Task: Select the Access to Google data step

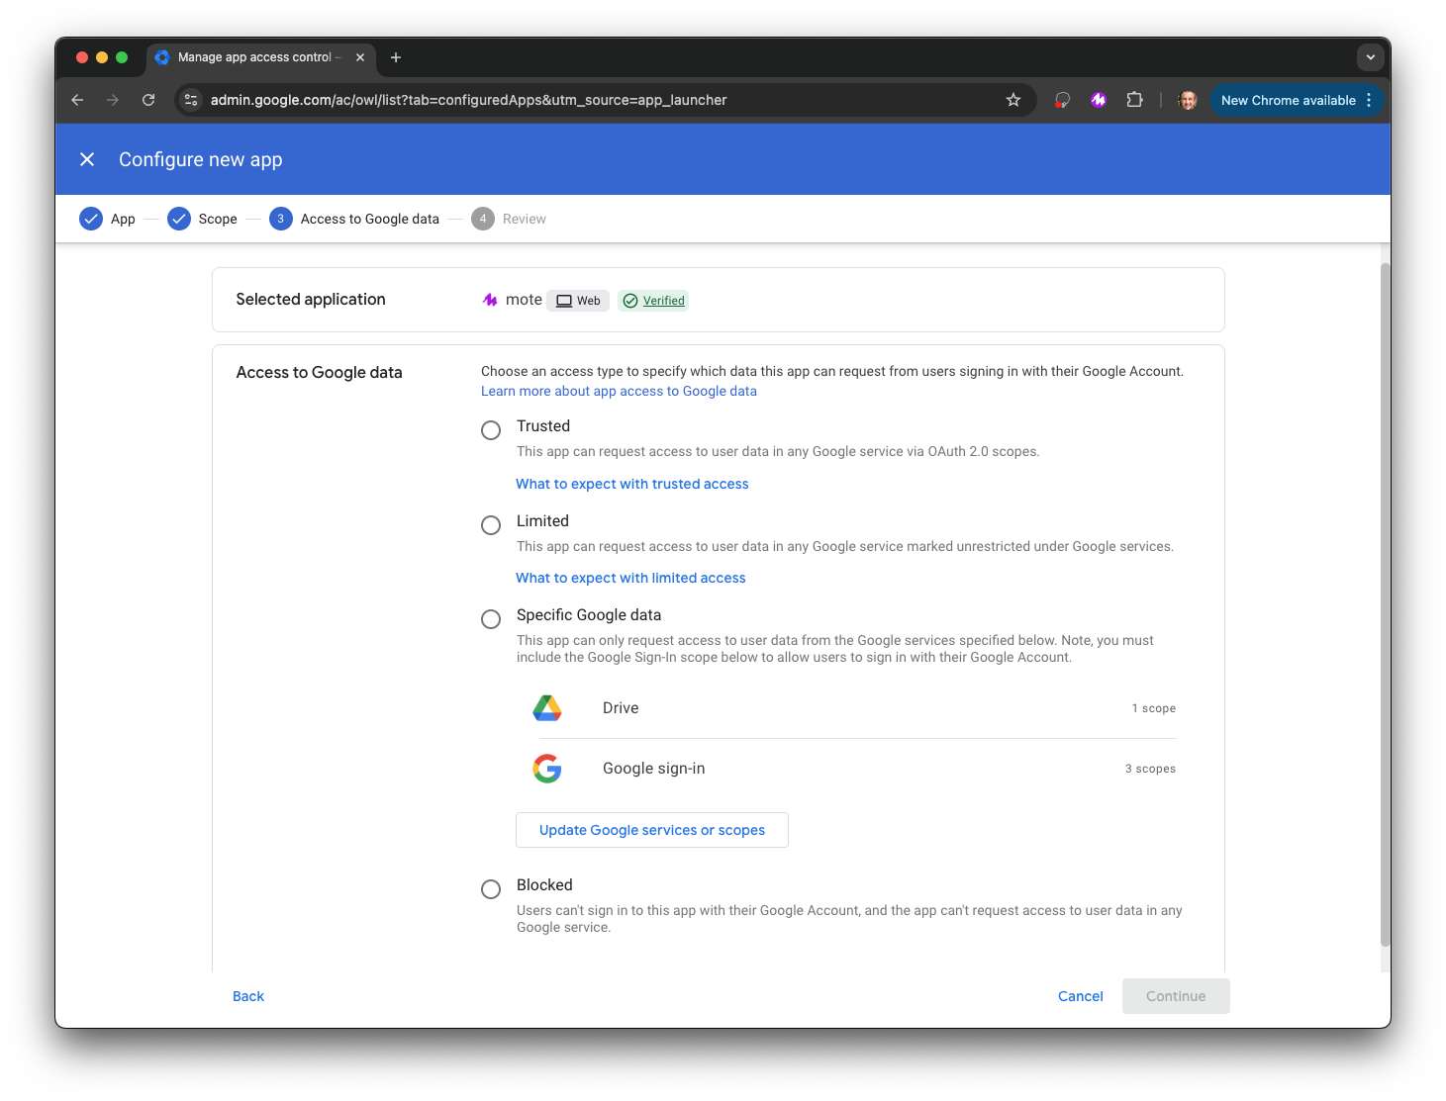Action: (x=354, y=219)
